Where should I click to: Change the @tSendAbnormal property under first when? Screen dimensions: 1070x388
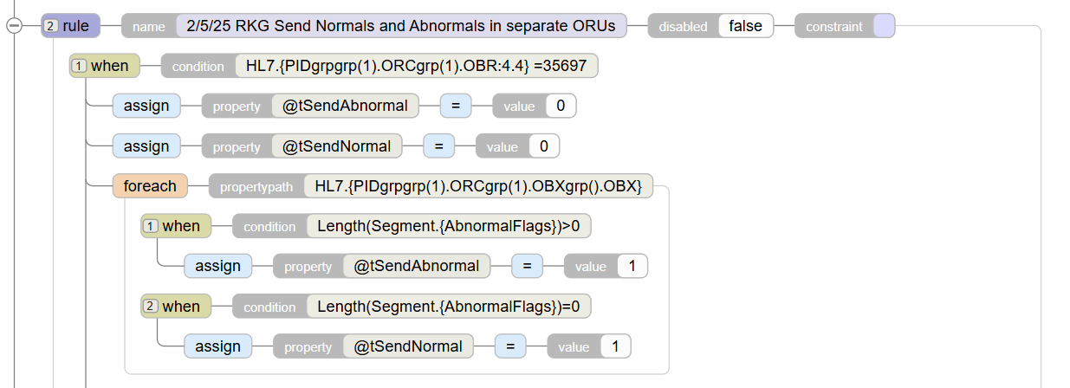click(345, 106)
